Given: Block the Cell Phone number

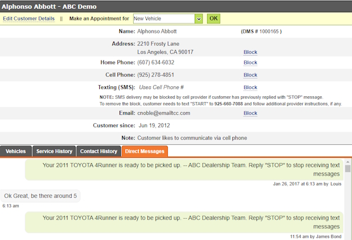Looking at the screenshot, I should pos(251,75).
